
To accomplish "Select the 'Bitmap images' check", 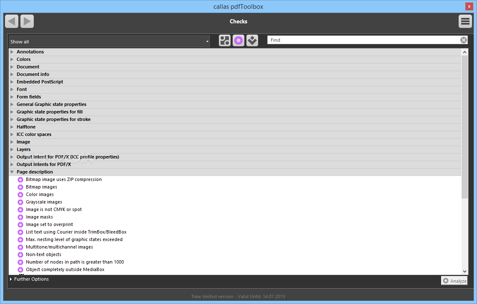I will [x=41, y=187].
